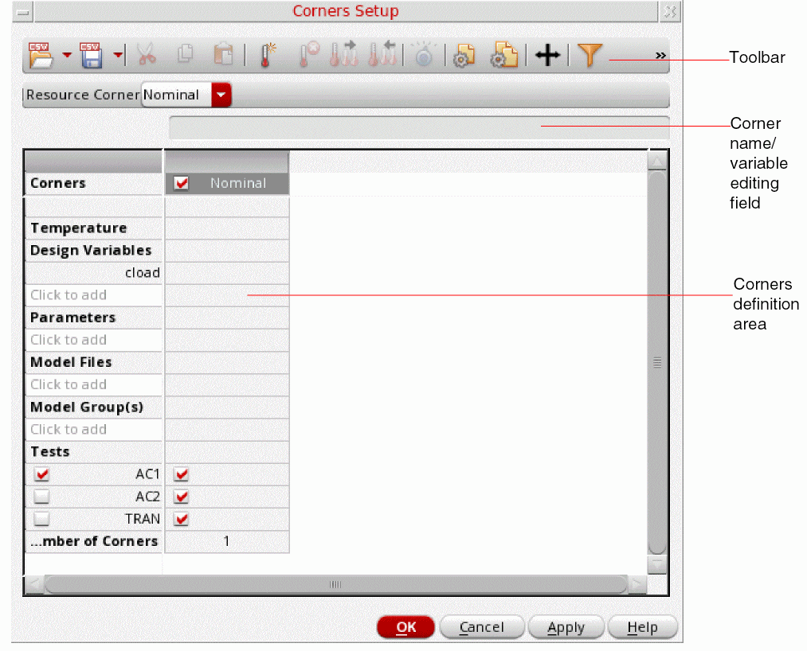Expand the dropdown arrow beside open CSV icon
The image size is (807, 651).
click(66, 56)
